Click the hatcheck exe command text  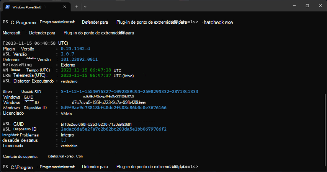coord(218,22)
